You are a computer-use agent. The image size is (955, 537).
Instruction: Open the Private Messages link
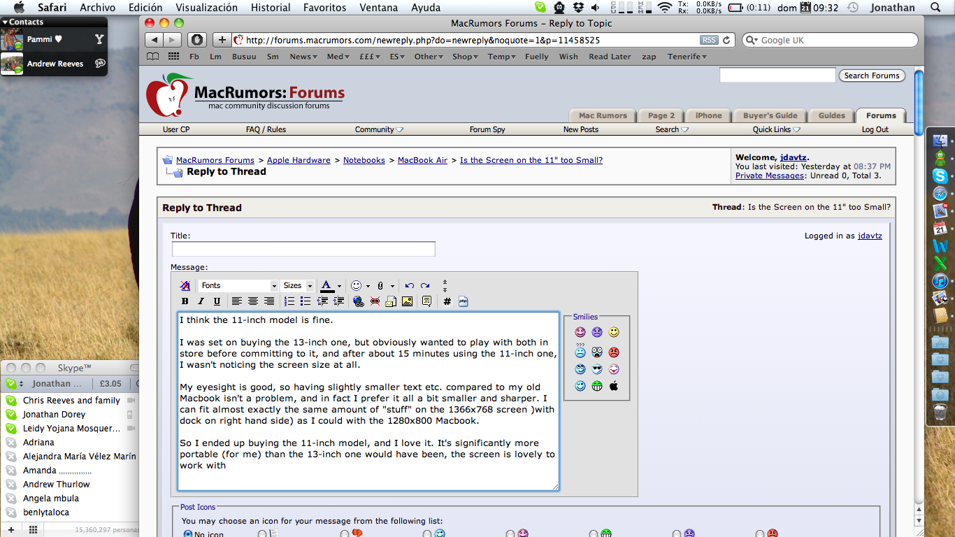click(770, 176)
